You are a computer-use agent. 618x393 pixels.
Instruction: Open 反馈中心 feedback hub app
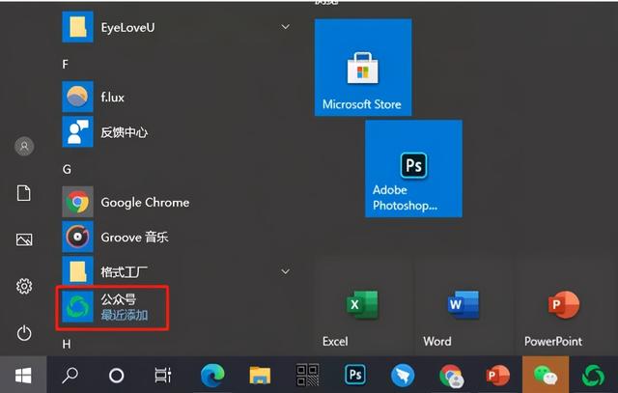click(x=176, y=131)
